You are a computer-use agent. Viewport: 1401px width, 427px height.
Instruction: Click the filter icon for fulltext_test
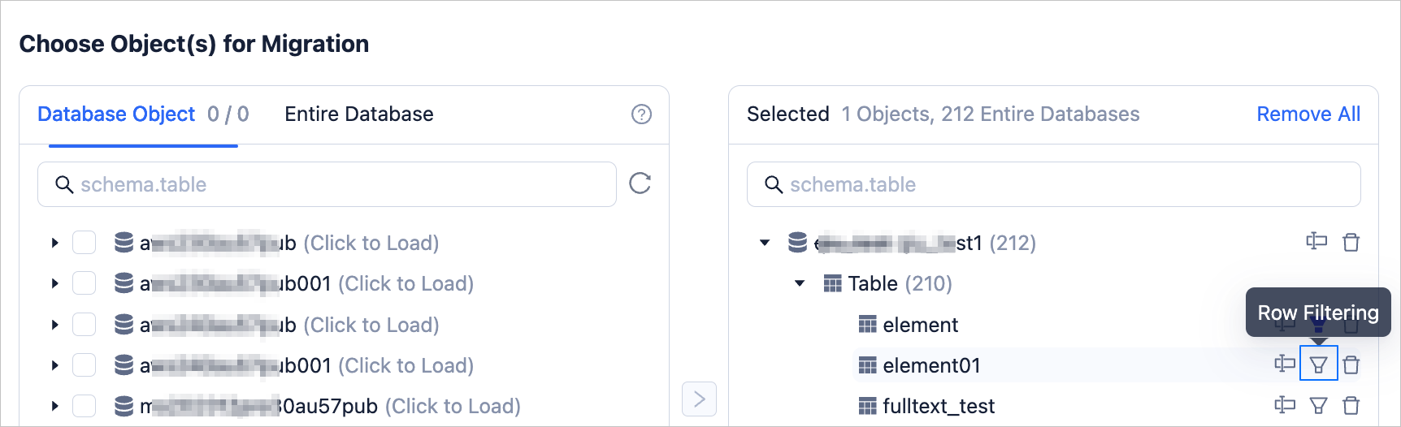click(1318, 405)
